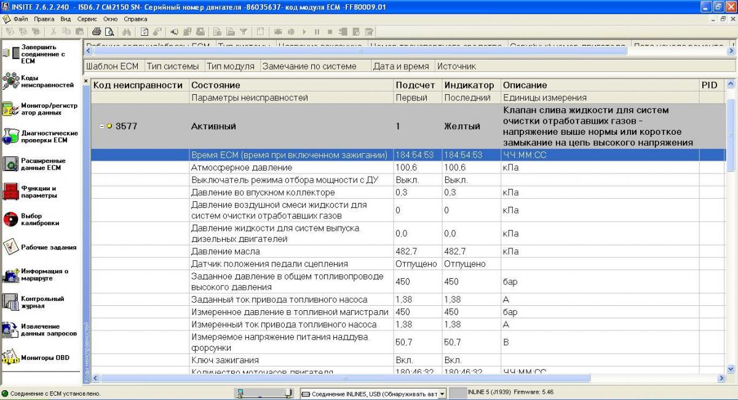Collapse the fault code 3577 row
Viewport: 738px width, 400px height.
click(101, 127)
